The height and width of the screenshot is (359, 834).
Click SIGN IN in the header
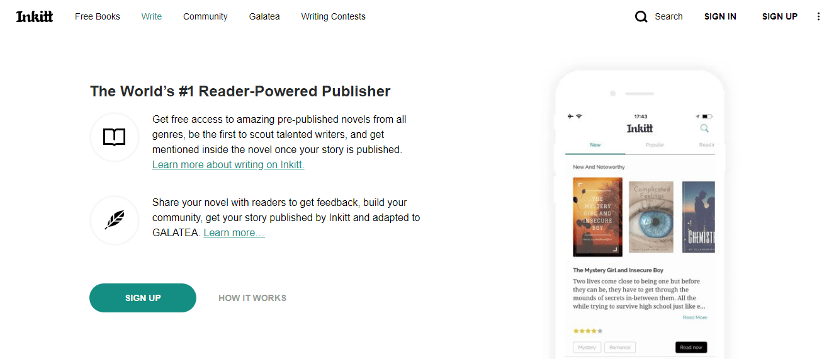(x=720, y=17)
